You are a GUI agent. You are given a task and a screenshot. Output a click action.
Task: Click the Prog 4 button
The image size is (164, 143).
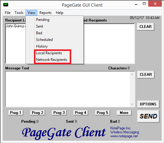tap(81, 113)
